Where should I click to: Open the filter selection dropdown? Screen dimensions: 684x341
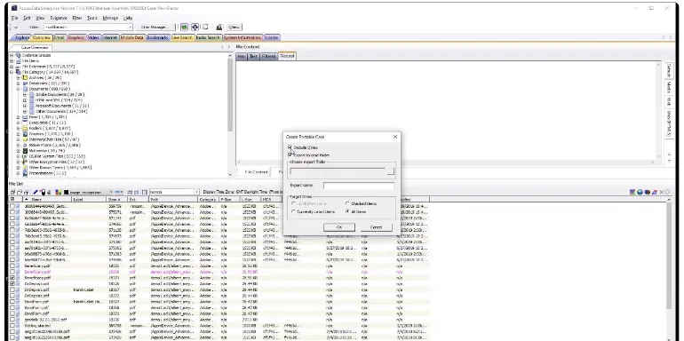point(88,27)
